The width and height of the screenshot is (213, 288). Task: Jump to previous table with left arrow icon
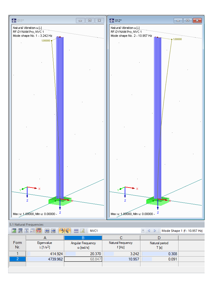tap(47, 231)
